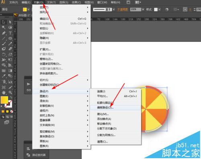Click the yellow Fill swatch in toolbox
Image resolution: width=201 pixels, height=159 pixels.
click(4, 100)
